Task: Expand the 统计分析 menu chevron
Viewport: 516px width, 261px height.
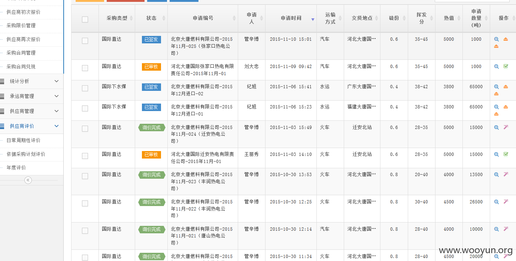Action: [x=57, y=81]
